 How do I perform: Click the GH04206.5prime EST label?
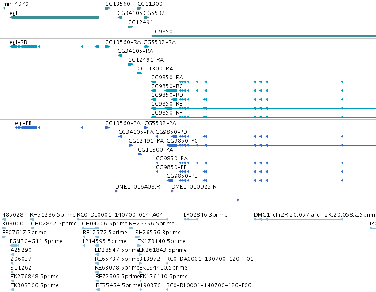(x=105, y=224)
